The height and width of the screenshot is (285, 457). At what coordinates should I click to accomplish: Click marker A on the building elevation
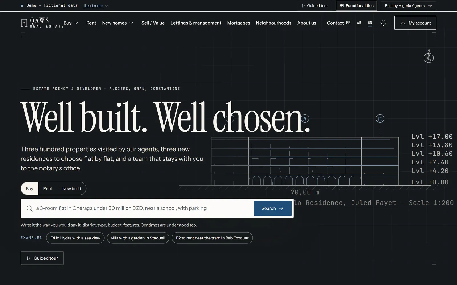(305, 119)
